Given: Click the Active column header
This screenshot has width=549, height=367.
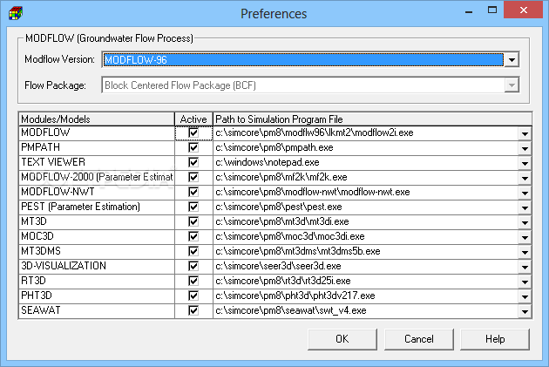Looking at the screenshot, I should click(x=193, y=119).
